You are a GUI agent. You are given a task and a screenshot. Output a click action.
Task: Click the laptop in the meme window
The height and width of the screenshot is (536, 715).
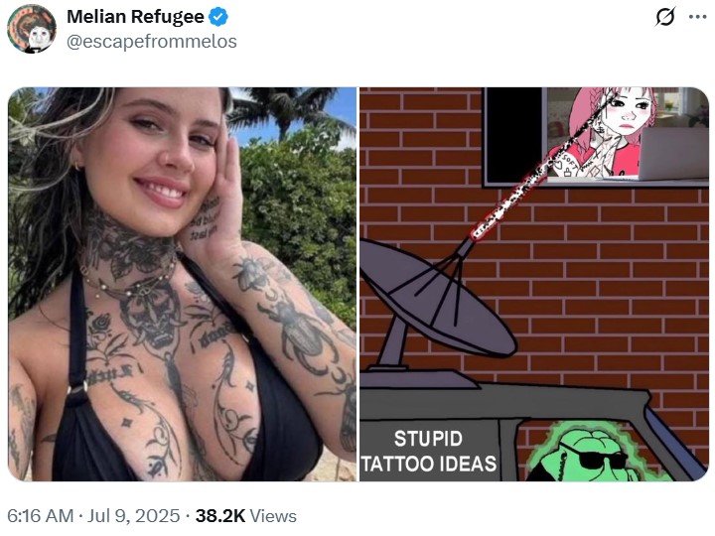tap(673, 153)
